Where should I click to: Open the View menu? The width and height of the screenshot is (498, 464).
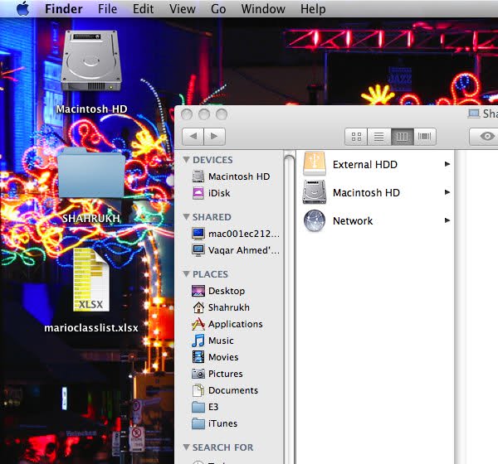click(183, 9)
